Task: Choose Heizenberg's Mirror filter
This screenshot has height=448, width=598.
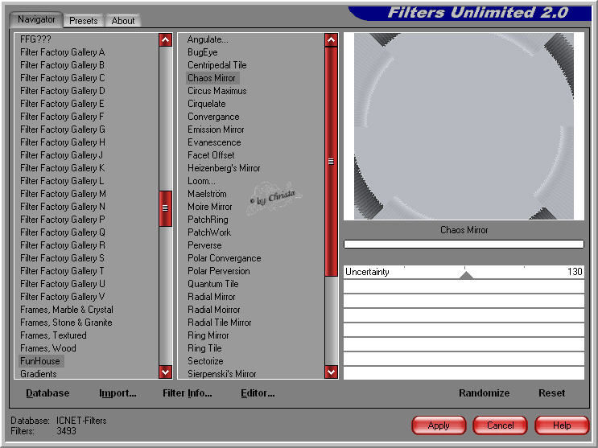Action: coord(224,168)
